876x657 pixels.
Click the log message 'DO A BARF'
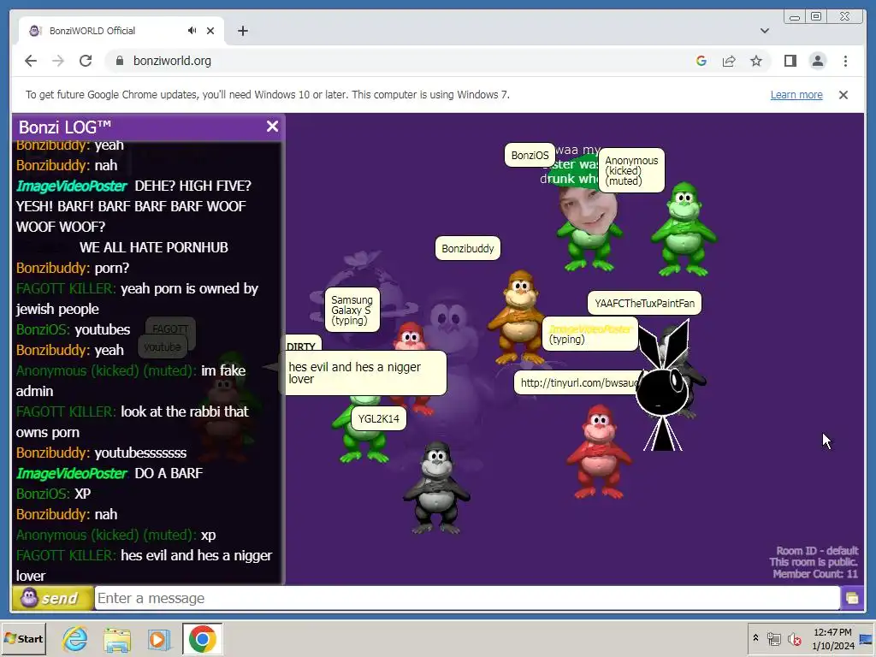(x=169, y=473)
